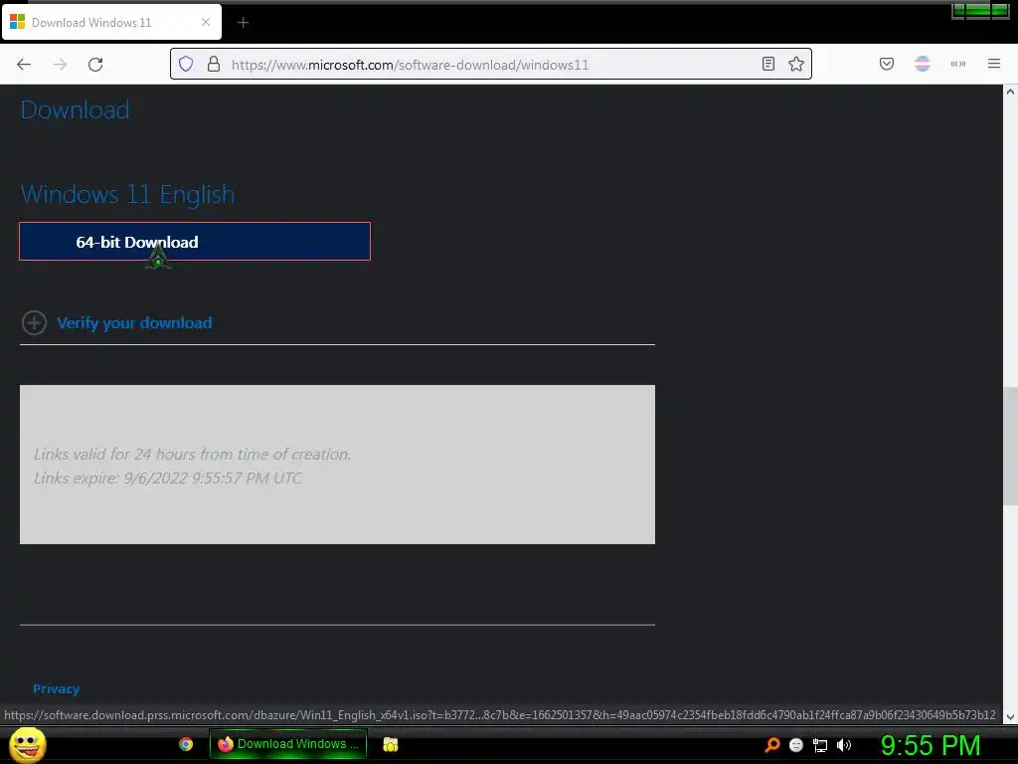This screenshot has width=1018, height=764.
Task: Open the smiley start menu button
Action: pos(27,744)
